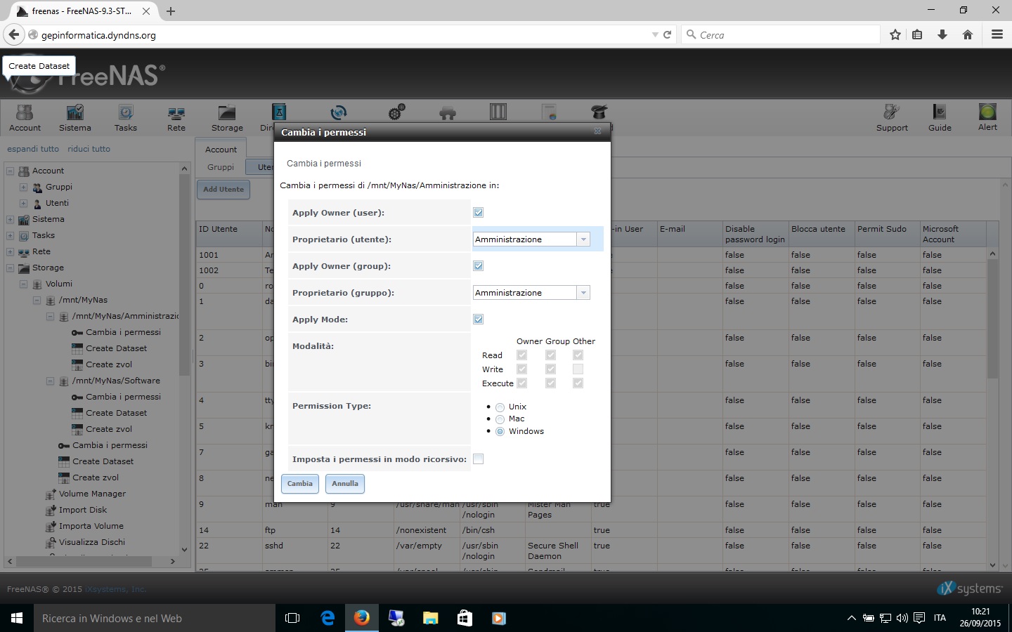Open the Storage toolbar icon
This screenshot has height=632, width=1012.
click(227, 118)
